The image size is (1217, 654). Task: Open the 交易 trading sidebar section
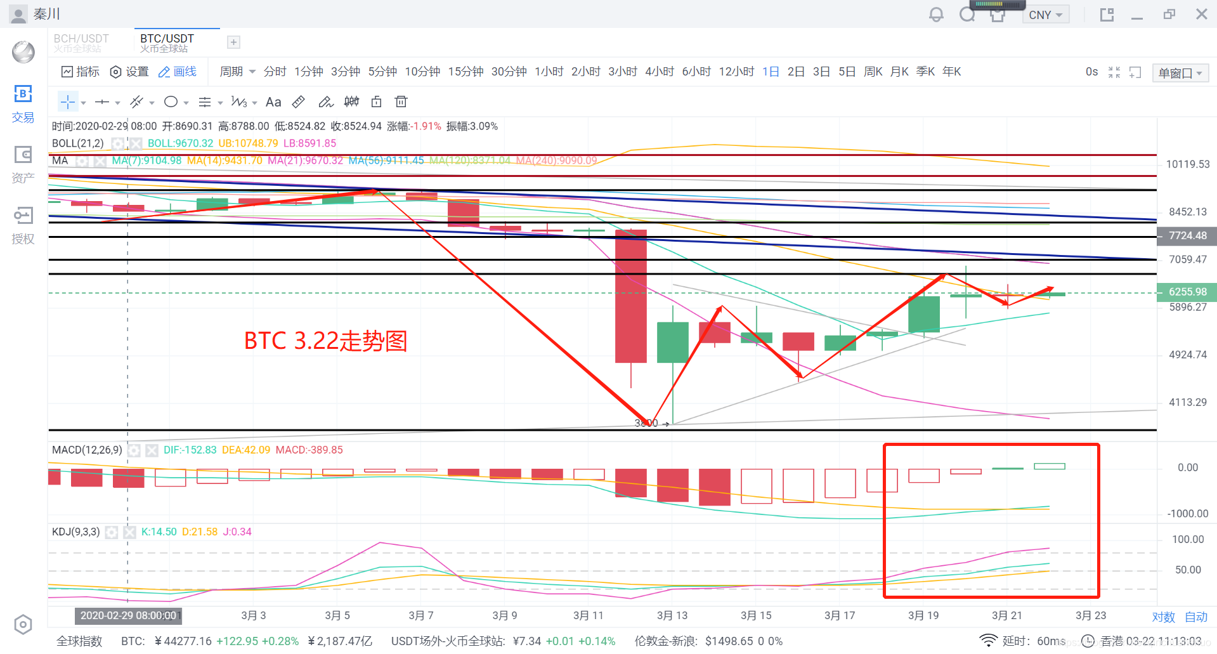(x=23, y=105)
